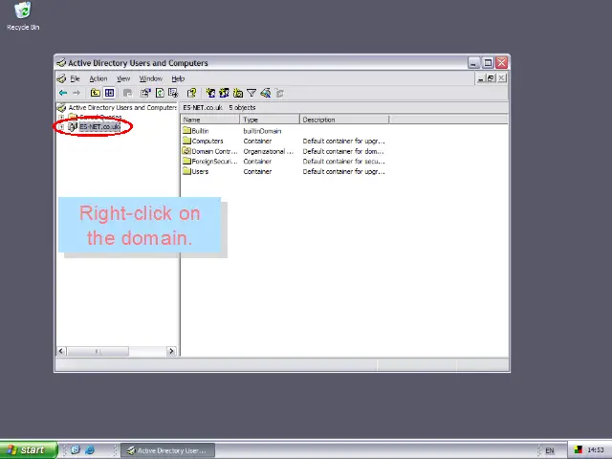Open the Window menu

click(x=151, y=78)
